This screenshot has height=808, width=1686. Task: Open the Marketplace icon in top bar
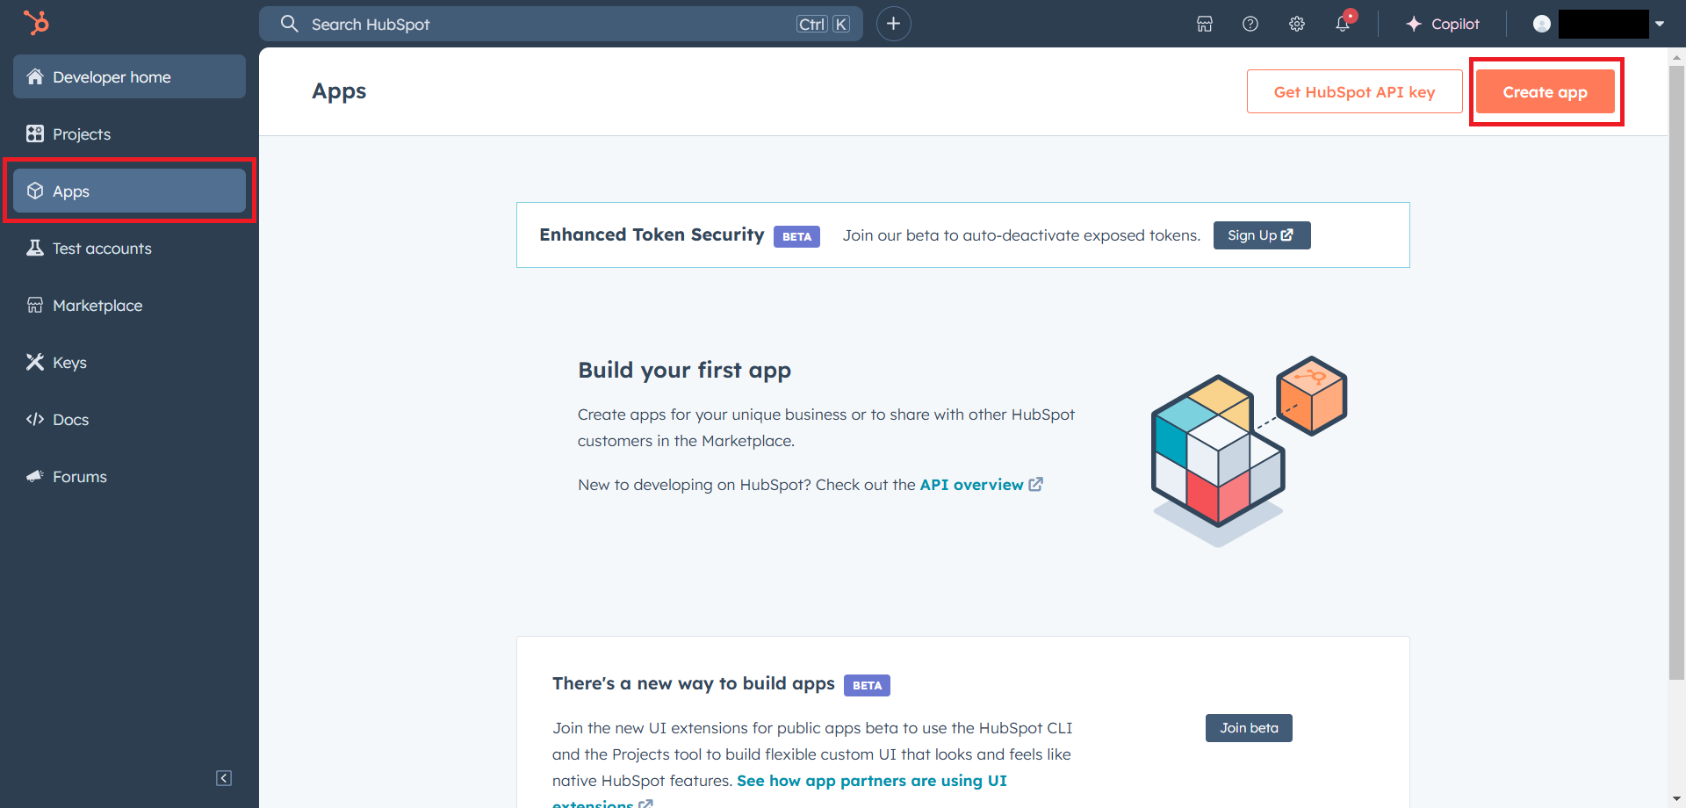coord(1205,24)
